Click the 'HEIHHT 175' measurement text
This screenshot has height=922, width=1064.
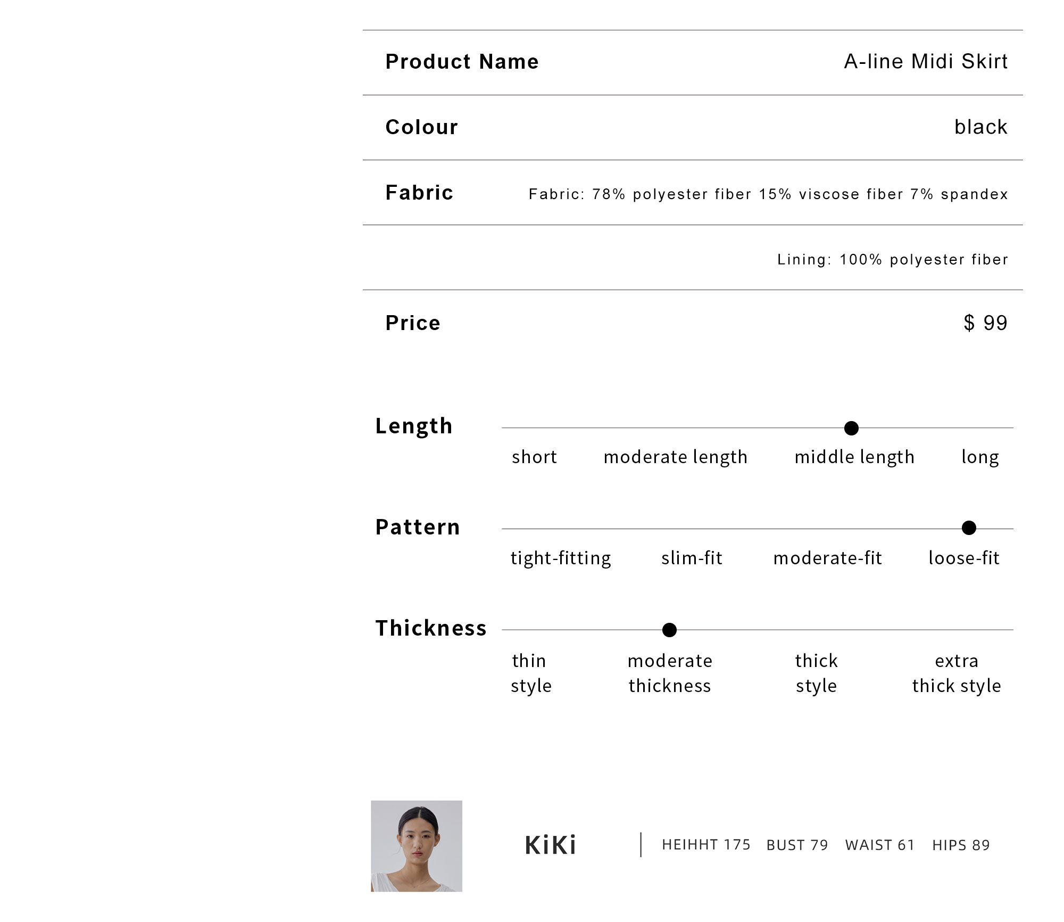pyautogui.click(x=706, y=845)
